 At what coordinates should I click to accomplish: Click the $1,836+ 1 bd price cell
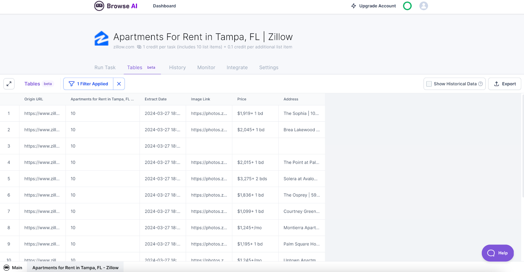click(255, 195)
